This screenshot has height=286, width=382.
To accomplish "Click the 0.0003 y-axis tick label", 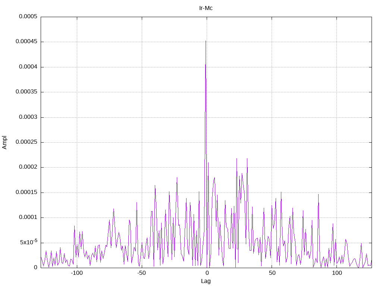I will point(28,117).
